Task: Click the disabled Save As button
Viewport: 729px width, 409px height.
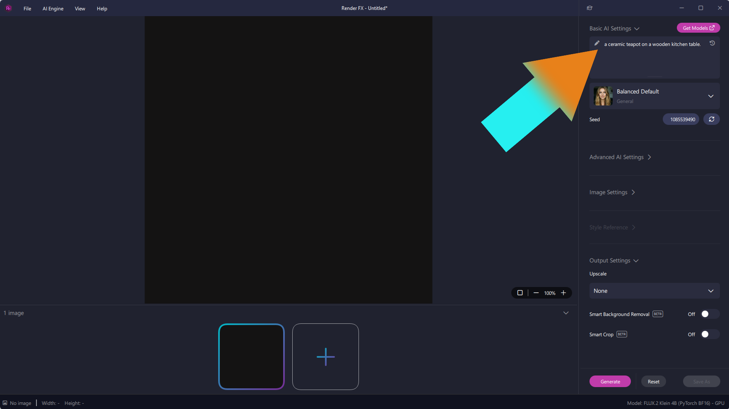Action: 702,381
